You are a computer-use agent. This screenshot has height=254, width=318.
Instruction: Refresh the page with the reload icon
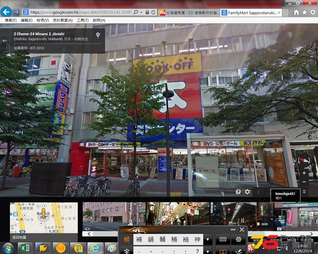tap(153, 12)
